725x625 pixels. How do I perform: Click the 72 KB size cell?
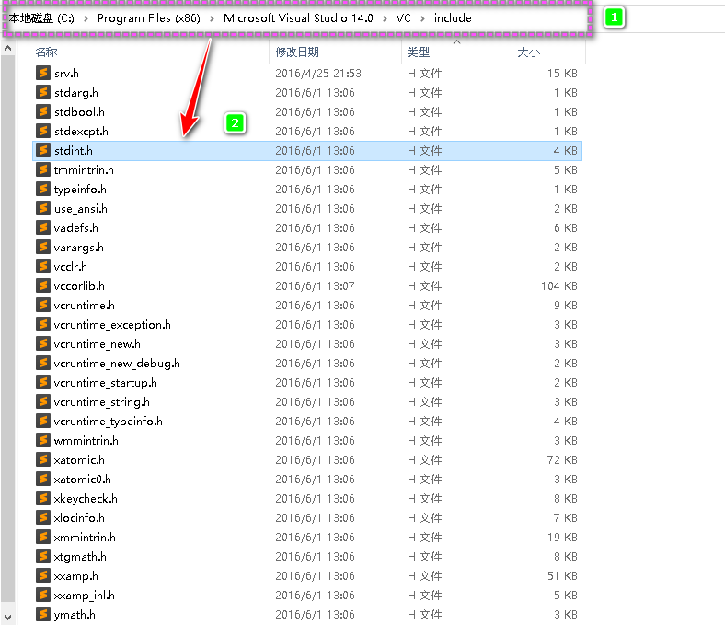(562, 460)
